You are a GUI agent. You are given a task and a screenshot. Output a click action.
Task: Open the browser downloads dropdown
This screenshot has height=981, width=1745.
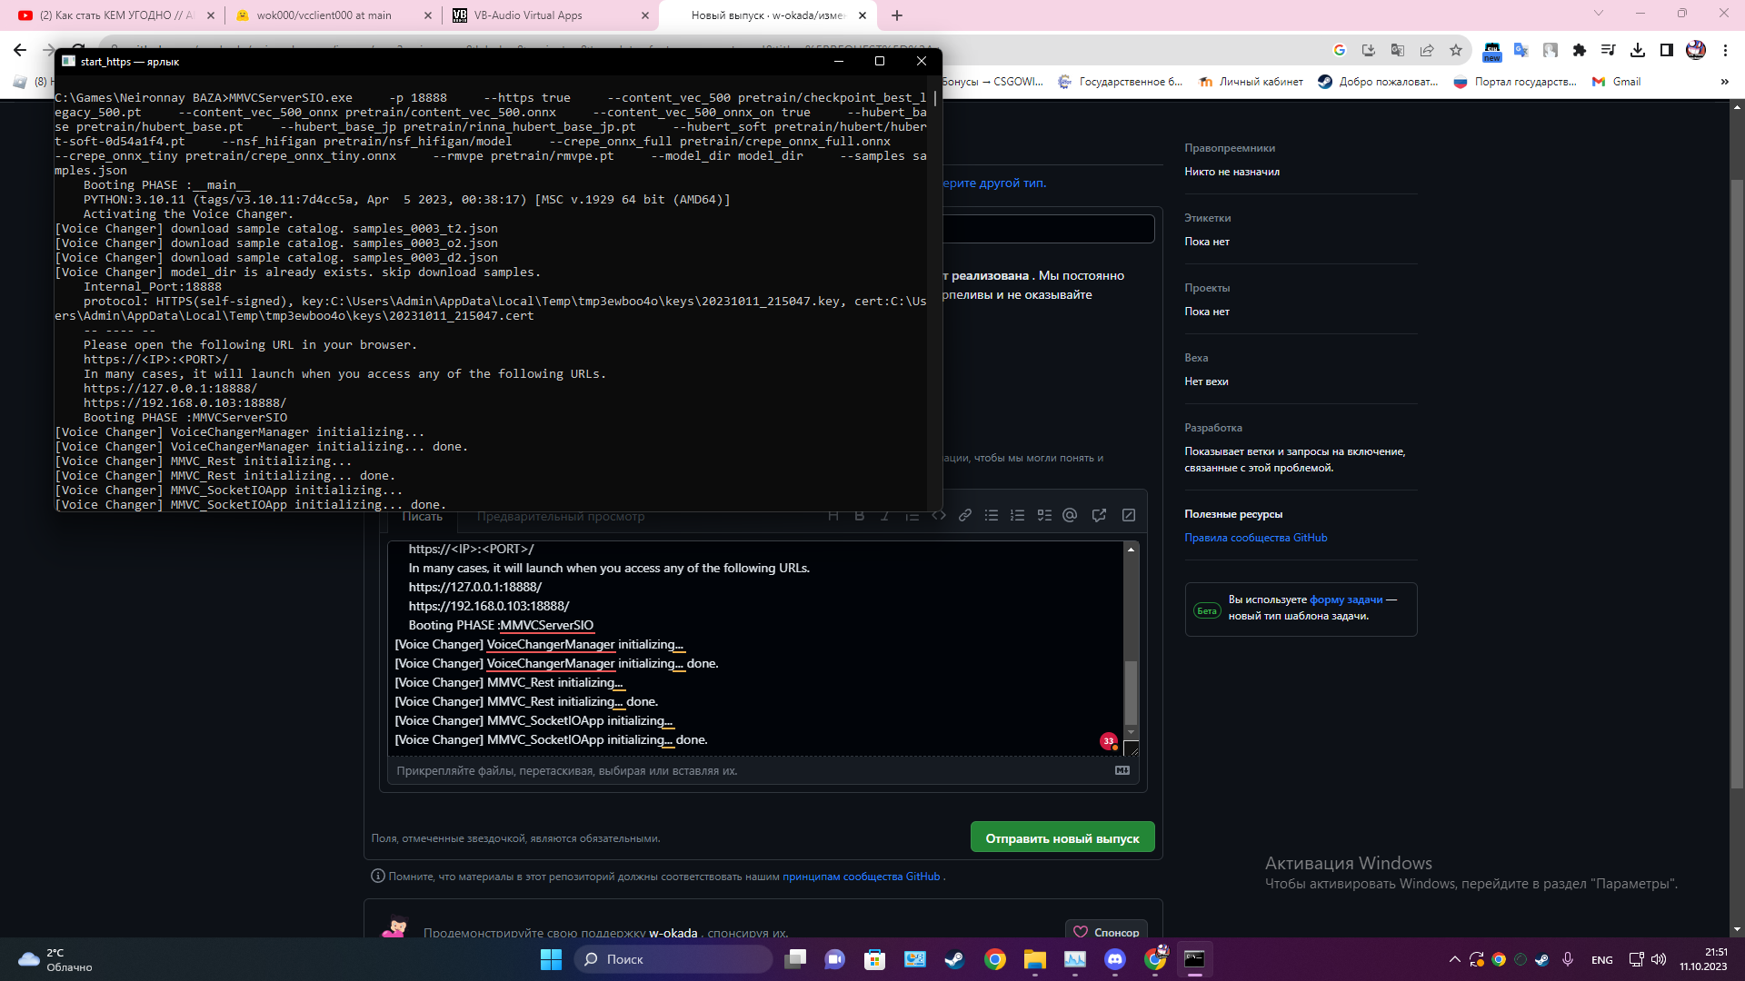click(x=1639, y=50)
